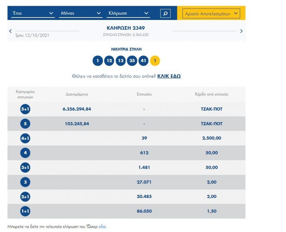
Task: Open the Αρχείο Αποτελεσμάτων menu
Action: click(211, 14)
